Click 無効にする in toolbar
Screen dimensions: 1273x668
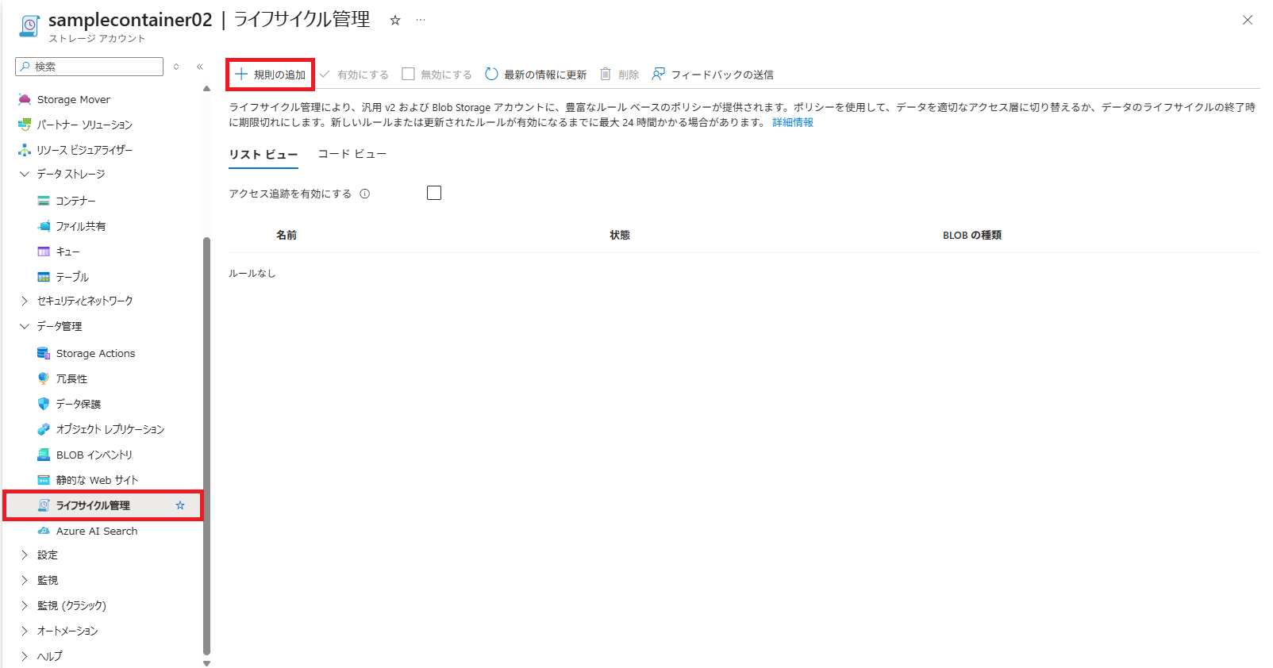pyautogui.click(x=437, y=75)
